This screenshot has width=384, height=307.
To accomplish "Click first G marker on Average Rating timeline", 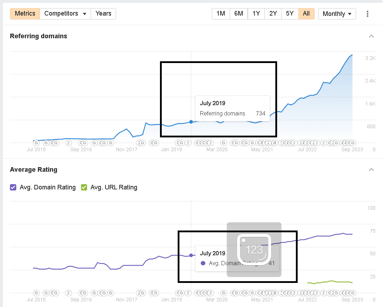I will coord(36,293).
